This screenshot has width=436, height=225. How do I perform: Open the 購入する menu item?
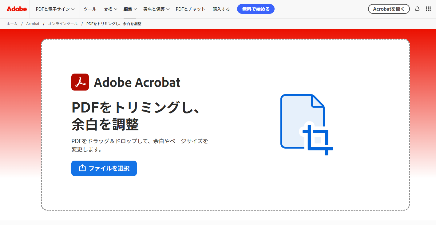click(221, 9)
